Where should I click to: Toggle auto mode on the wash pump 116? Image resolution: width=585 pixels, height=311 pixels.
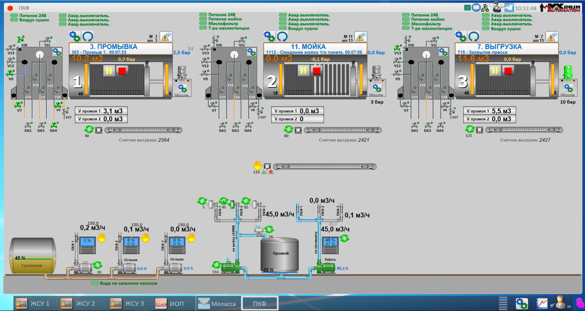point(216,265)
